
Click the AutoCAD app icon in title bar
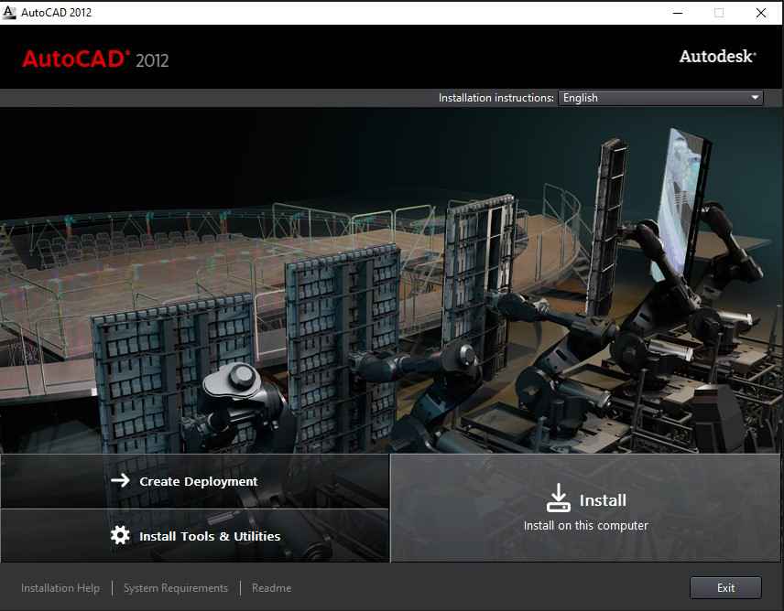pos(10,13)
